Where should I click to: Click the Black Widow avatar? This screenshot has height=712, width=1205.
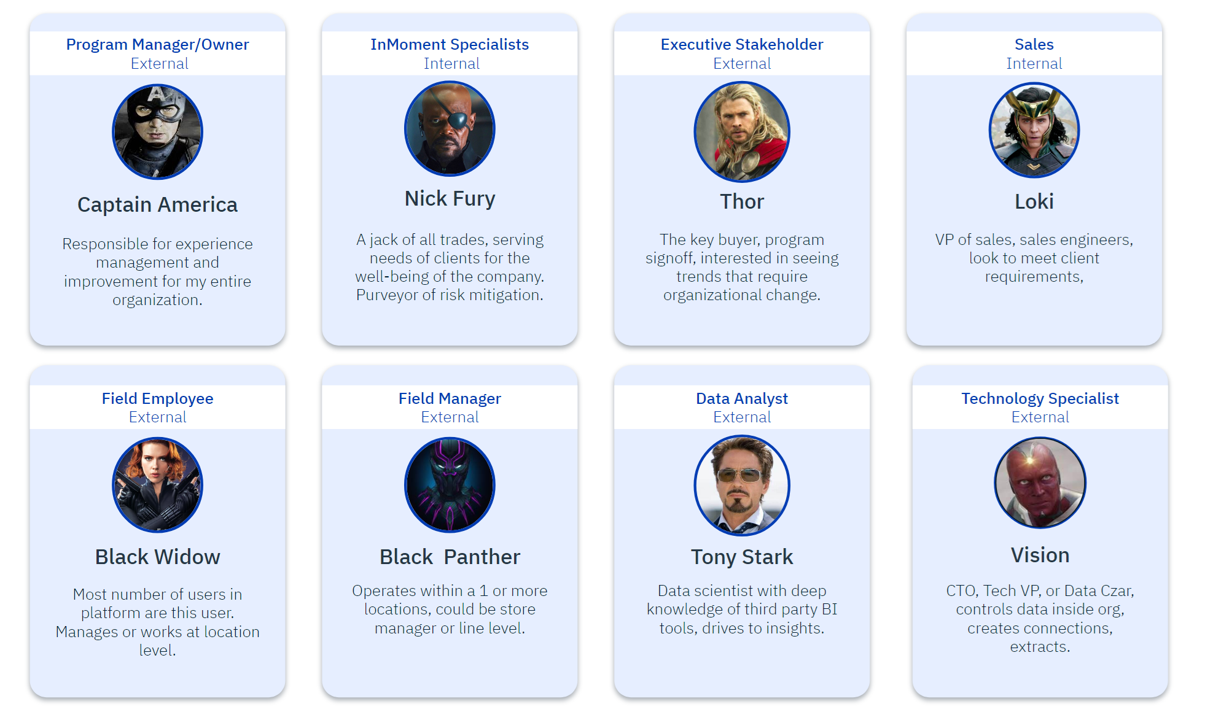point(157,485)
